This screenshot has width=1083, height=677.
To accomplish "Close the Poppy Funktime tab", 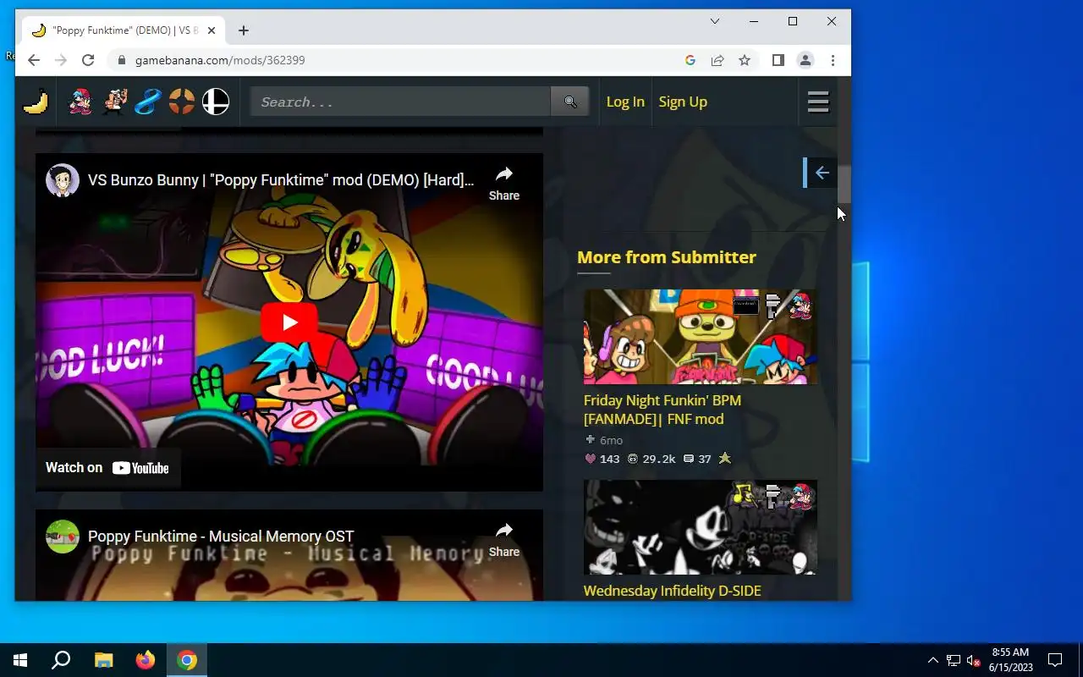I will (212, 30).
